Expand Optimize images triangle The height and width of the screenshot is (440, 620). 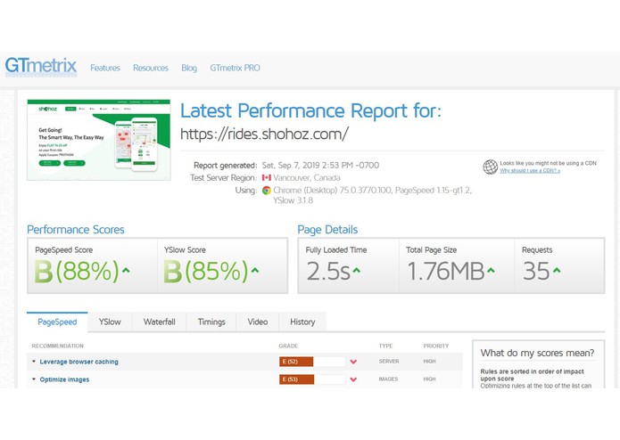tap(34, 379)
